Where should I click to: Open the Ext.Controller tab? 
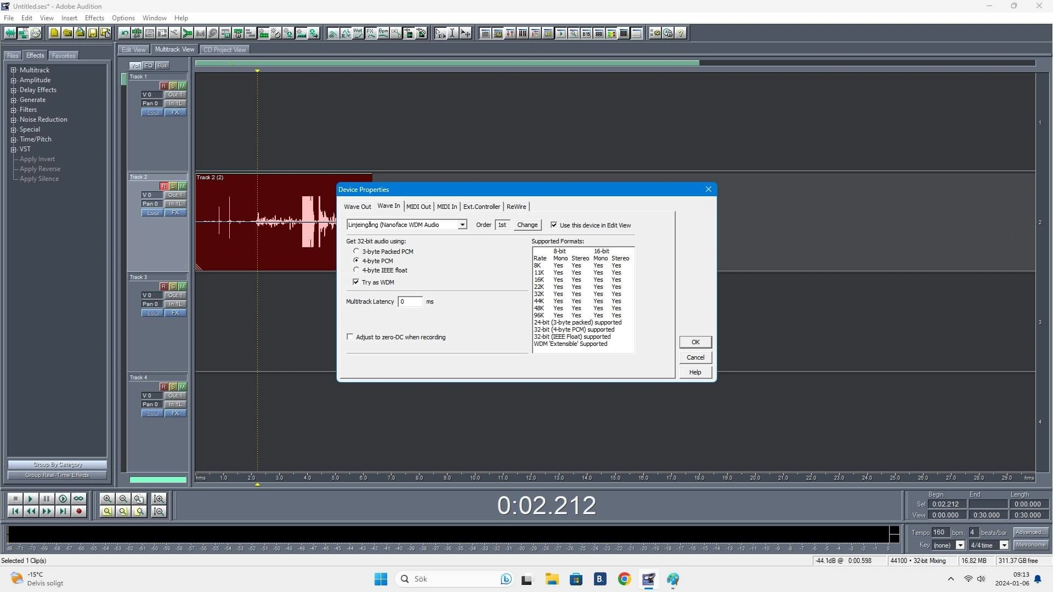(482, 207)
